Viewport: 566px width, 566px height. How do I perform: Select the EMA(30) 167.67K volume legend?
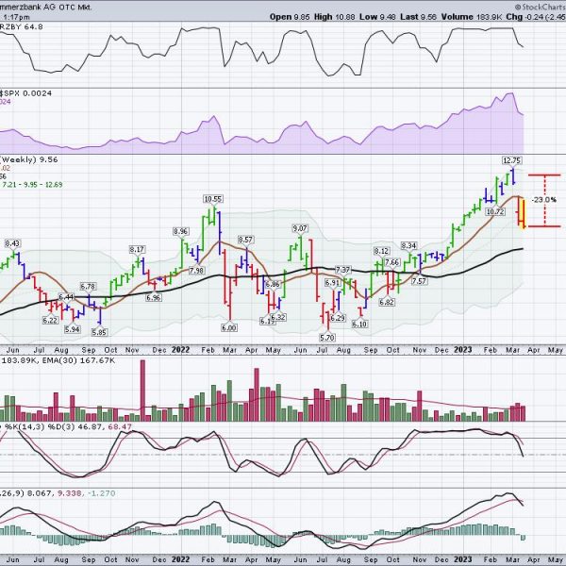pyautogui.click(x=78, y=360)
